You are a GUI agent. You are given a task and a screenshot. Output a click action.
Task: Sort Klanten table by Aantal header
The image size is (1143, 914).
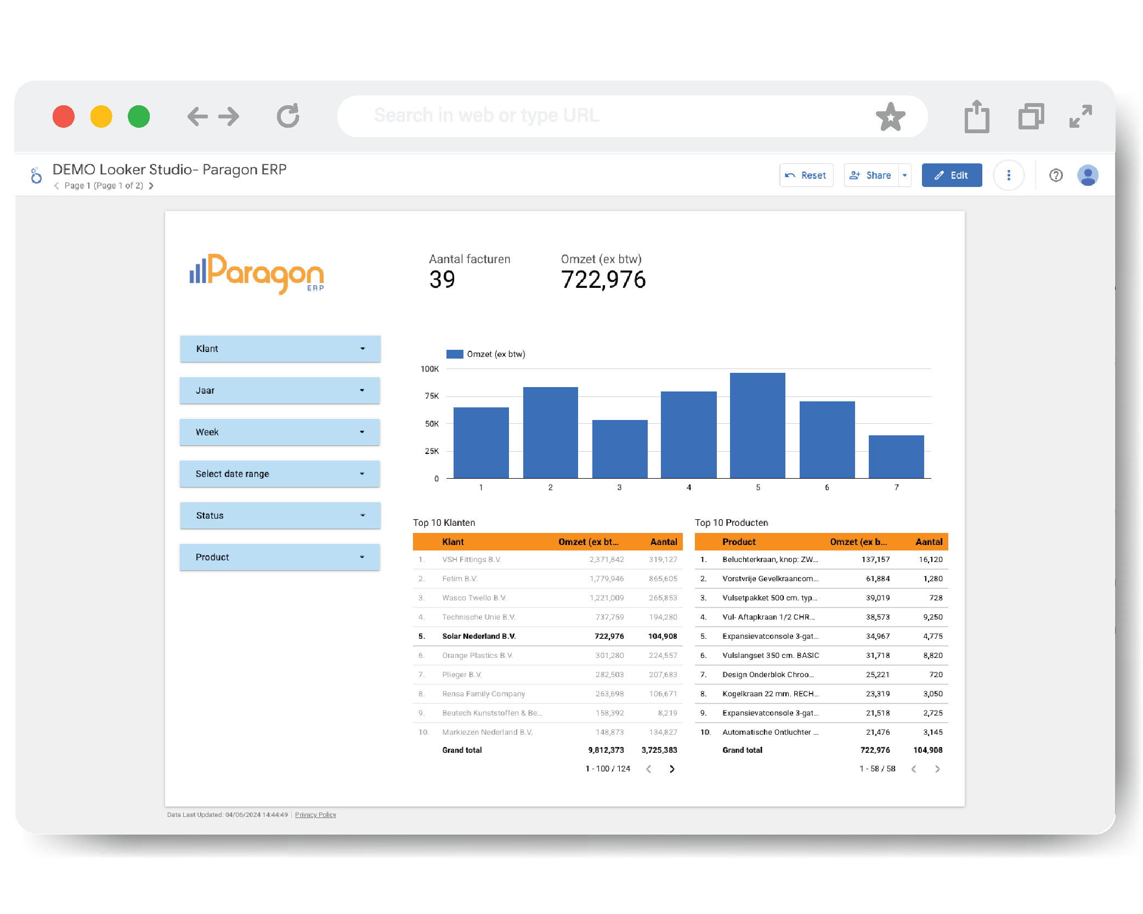(664, 542)
